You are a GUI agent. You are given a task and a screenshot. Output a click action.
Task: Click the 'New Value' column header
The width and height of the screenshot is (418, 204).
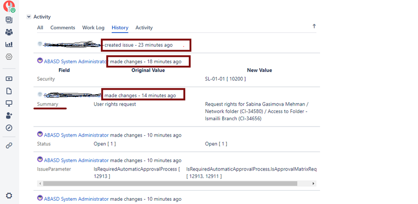click(259, 70)
